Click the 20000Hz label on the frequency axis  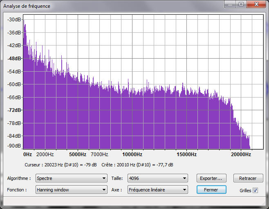[x=241, y=154]
